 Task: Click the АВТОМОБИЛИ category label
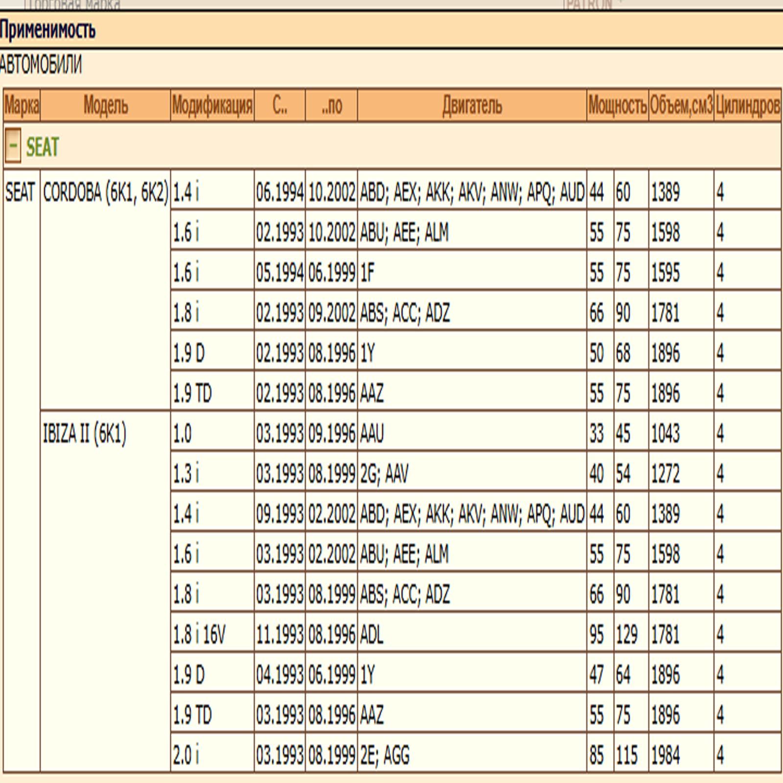coord(41,65)
